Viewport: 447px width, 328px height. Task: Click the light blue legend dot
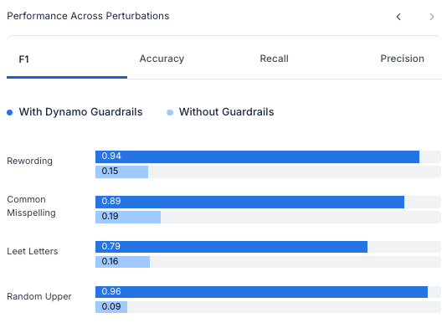[x=170, y=113]
